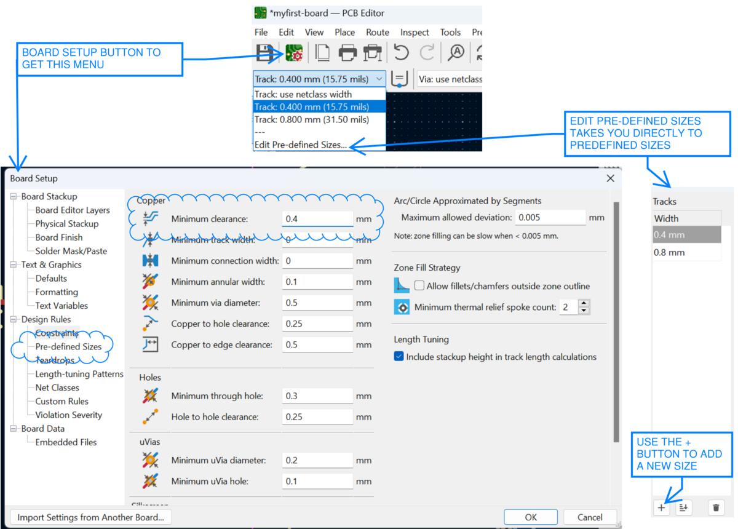The height and width of the screenshot is (529, 738).
Task: Click the plus icon to add track width
Action: point(662,508)
